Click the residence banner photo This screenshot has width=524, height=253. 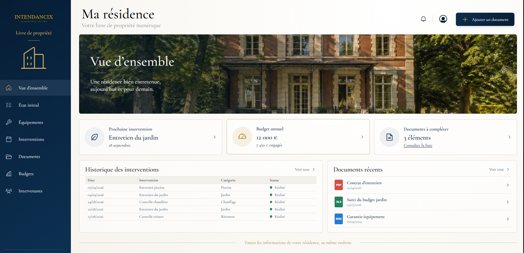298,74
